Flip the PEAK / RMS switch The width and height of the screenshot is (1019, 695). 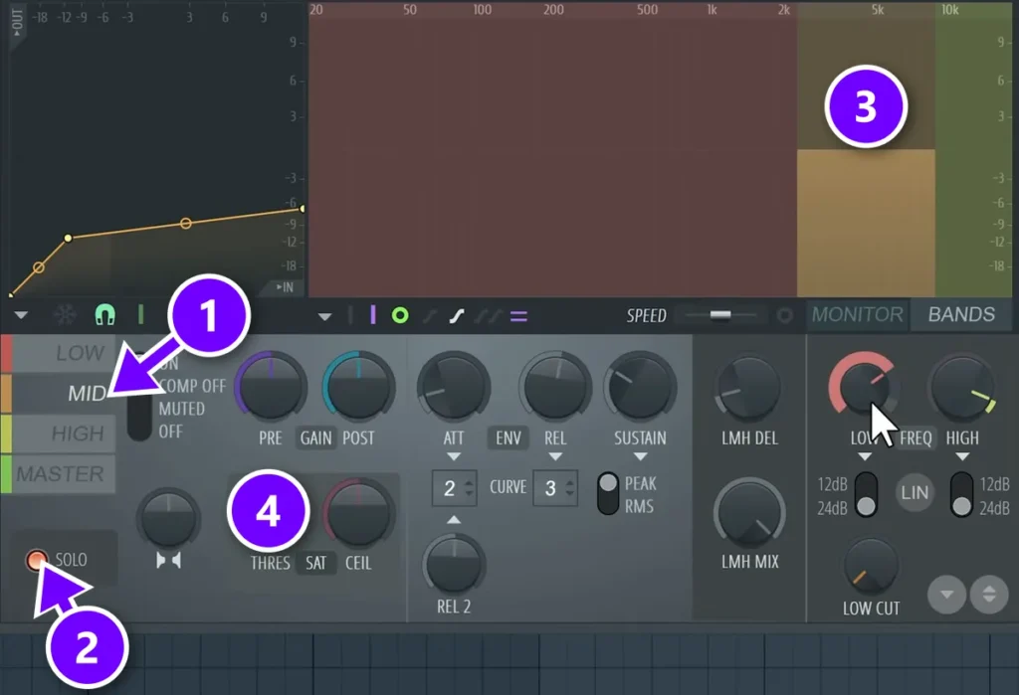[608, 494]
